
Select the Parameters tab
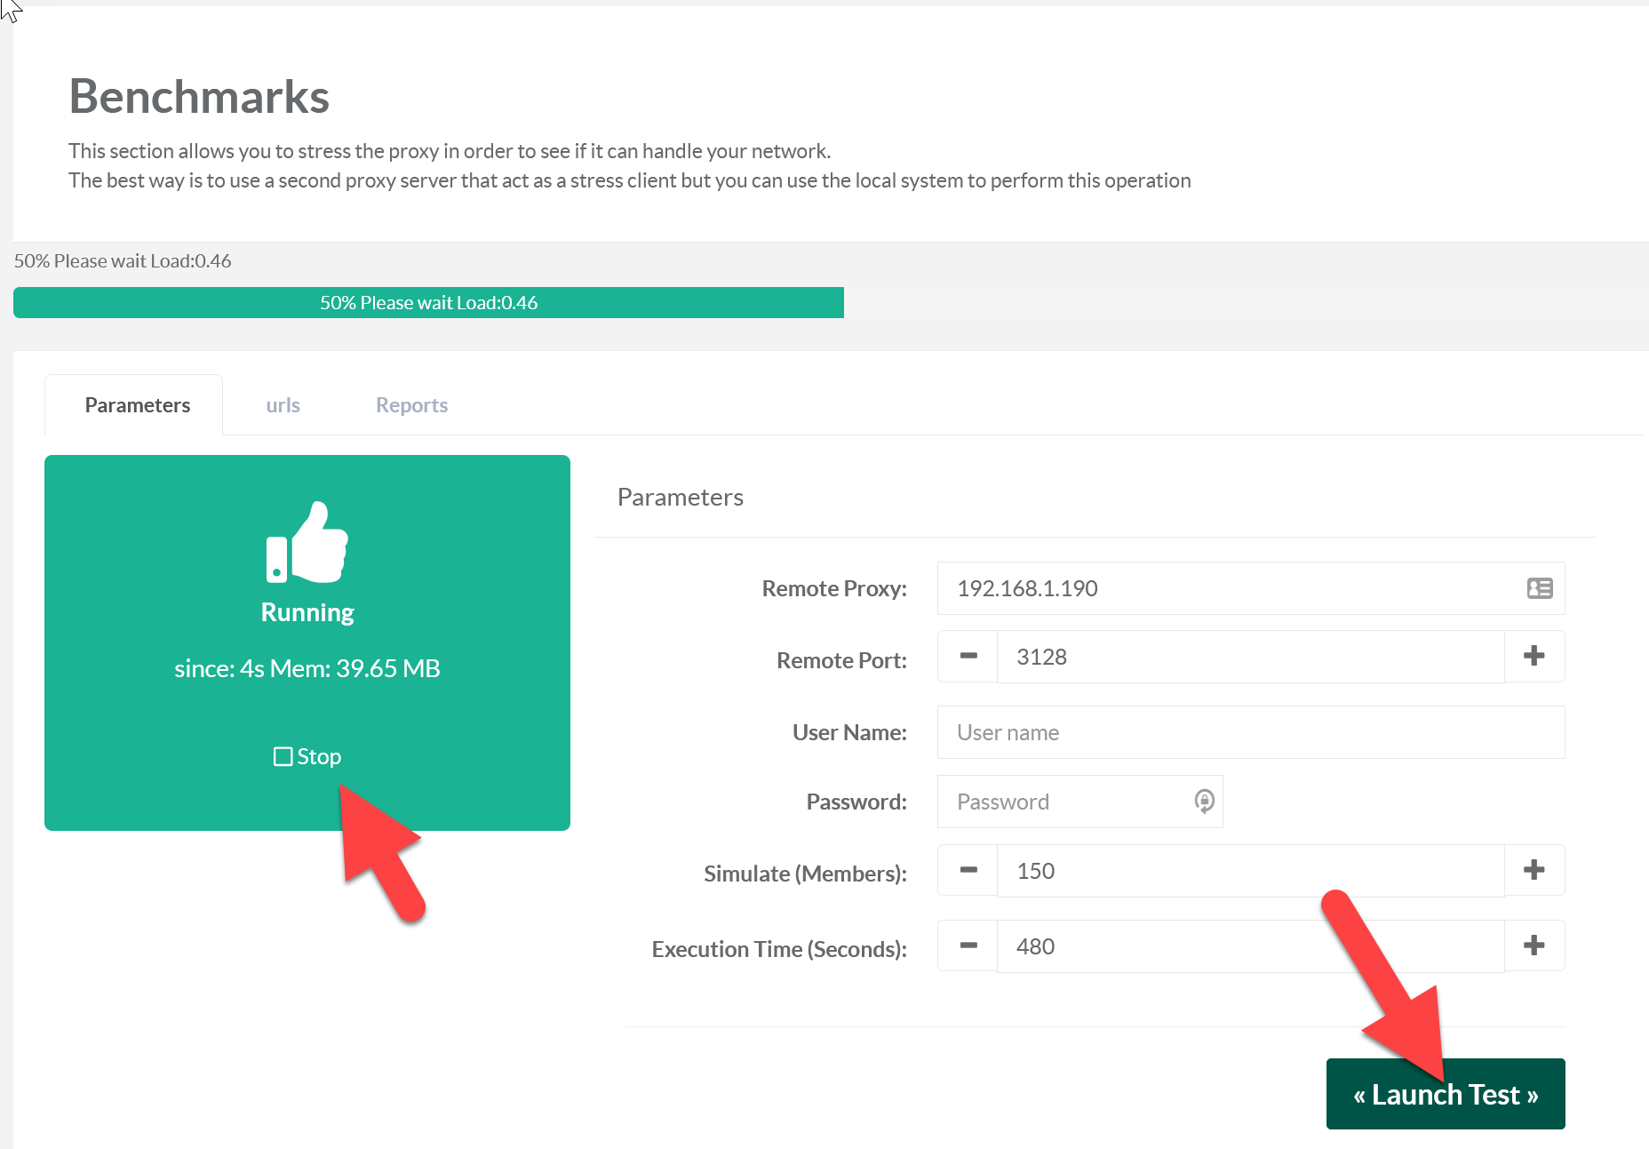point(138,405)
